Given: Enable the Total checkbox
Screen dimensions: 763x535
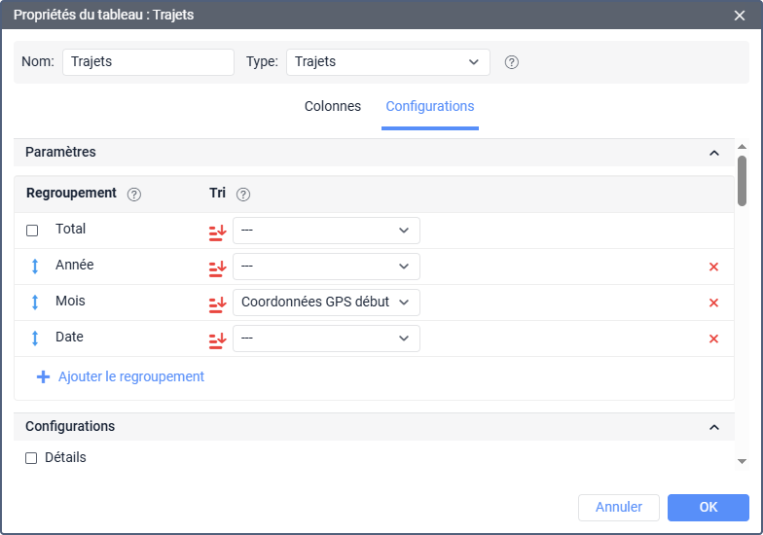Looking at the screenshot, I should tap(32, 231).
